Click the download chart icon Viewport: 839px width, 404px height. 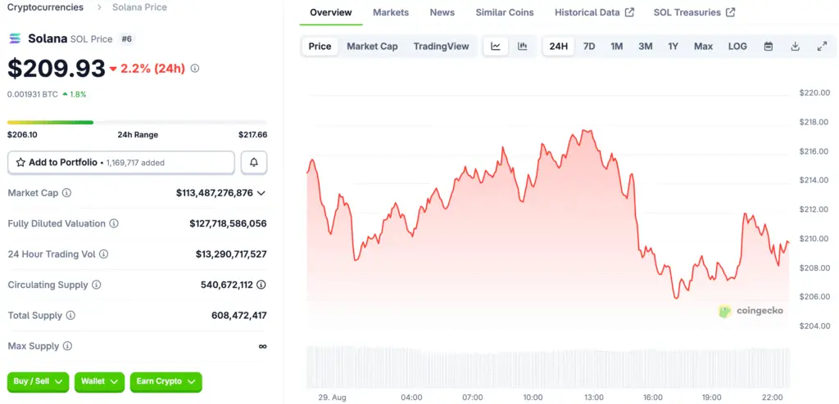click(795, 47)
